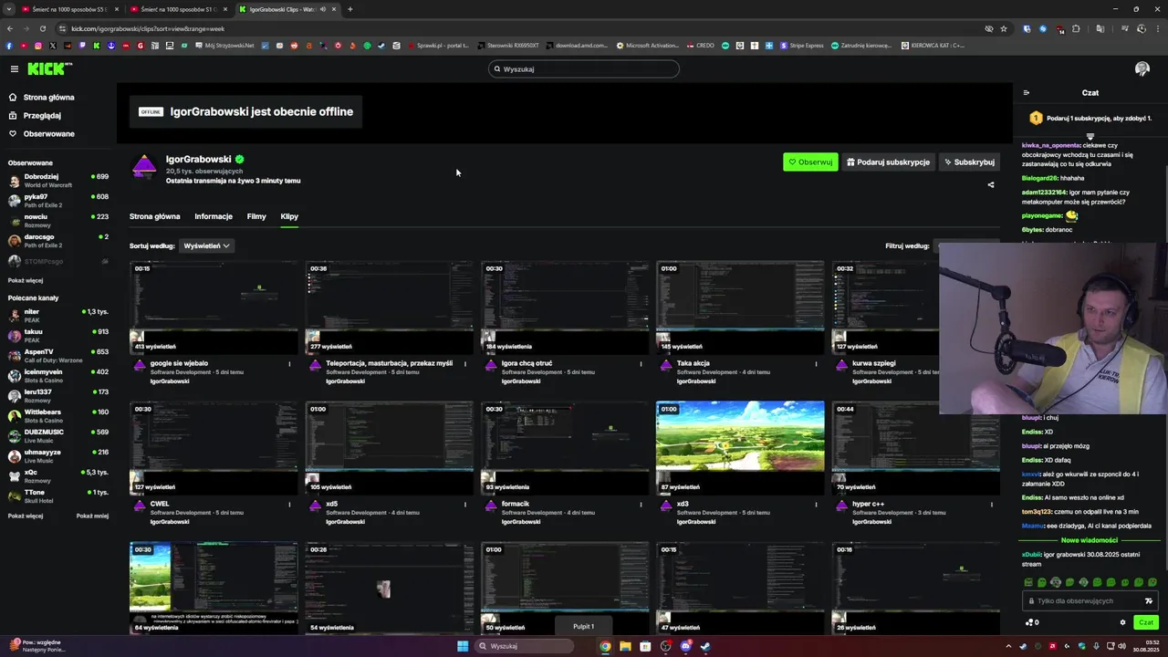Reload the page in Chrome
Viewport: 1168px width, 657px height.
(x=42, y=28)
